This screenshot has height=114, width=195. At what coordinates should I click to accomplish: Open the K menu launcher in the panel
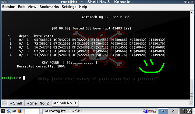pyautogui.click(x=3, y=111)
